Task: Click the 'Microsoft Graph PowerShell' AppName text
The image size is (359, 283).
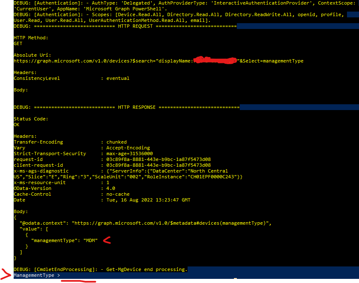Action: [x=125, y=9]
